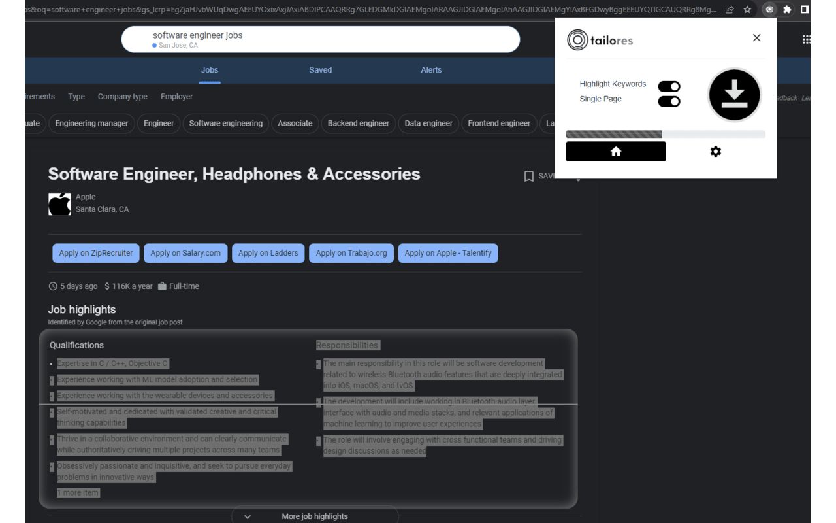Open Tailores settings gear tab
The height and width of the screenshot is (523, 836).
pos(716,152)
